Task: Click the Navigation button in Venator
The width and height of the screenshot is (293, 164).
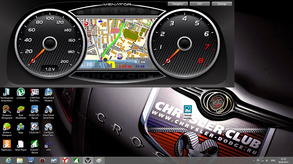Action: pos(178,4)
